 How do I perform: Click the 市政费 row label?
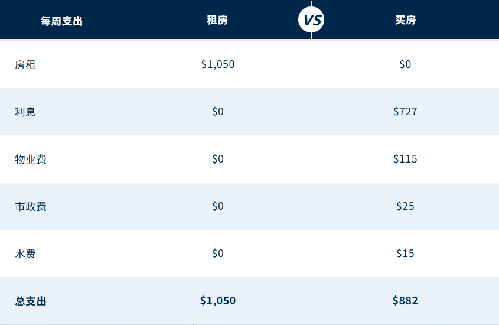click(31, 206)
